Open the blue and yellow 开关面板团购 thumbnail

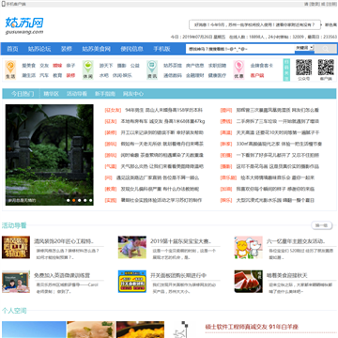132,282
